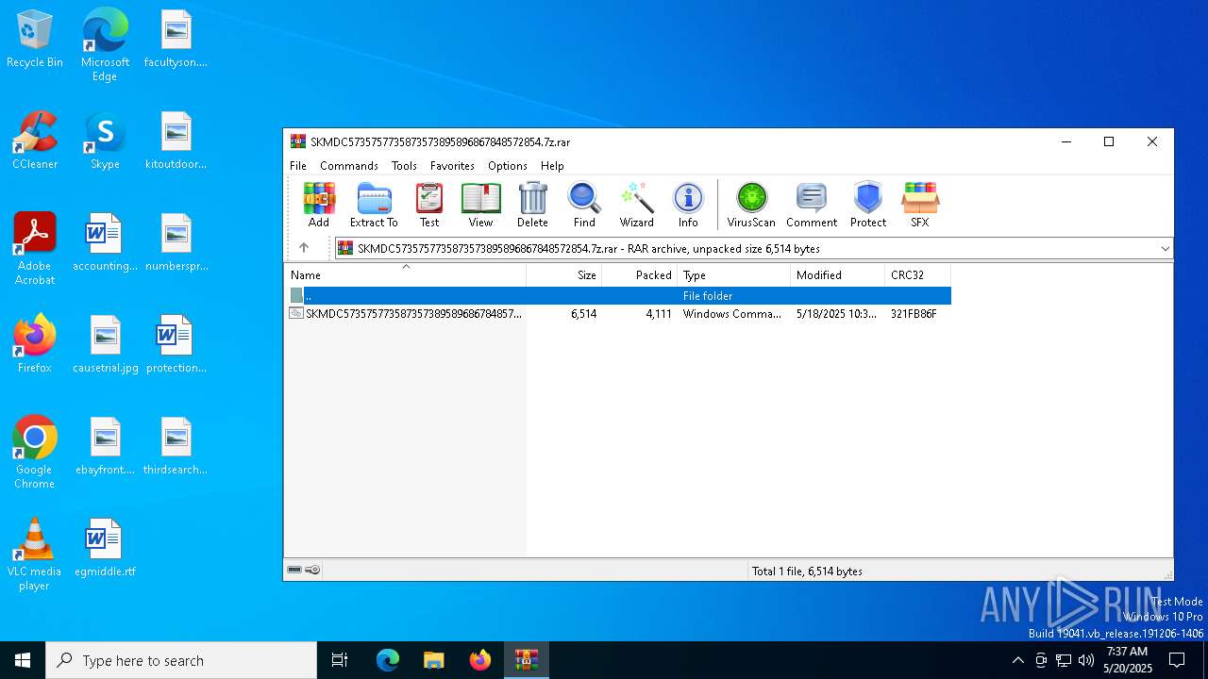Select Microsoft Edge desktop shortcut

pos(105,44)
